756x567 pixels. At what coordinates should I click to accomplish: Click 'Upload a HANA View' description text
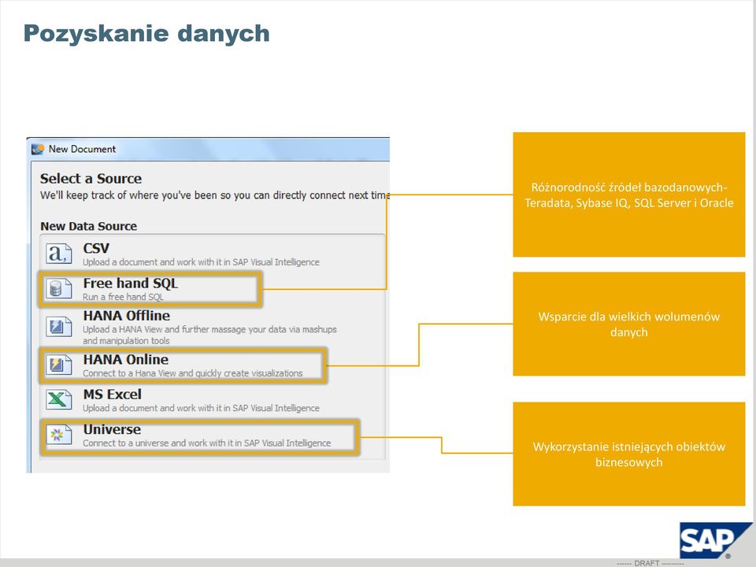[x=209, y=335]
